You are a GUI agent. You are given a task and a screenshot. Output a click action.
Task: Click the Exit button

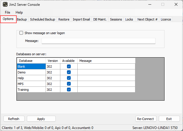tap(169, 119)
